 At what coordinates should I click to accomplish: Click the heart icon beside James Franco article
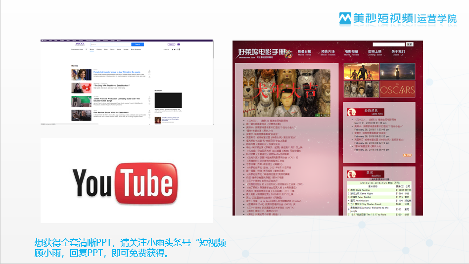pos(149,101)
